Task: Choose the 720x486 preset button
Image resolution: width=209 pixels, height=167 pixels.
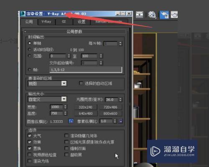Action: point(110,107)
